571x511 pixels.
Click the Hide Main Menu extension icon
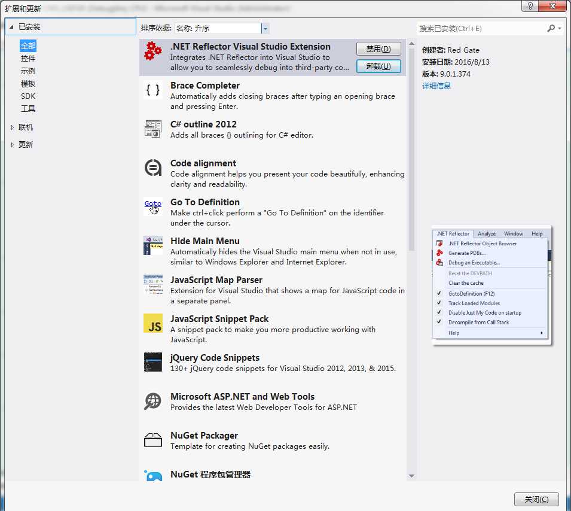click(153, 245)
